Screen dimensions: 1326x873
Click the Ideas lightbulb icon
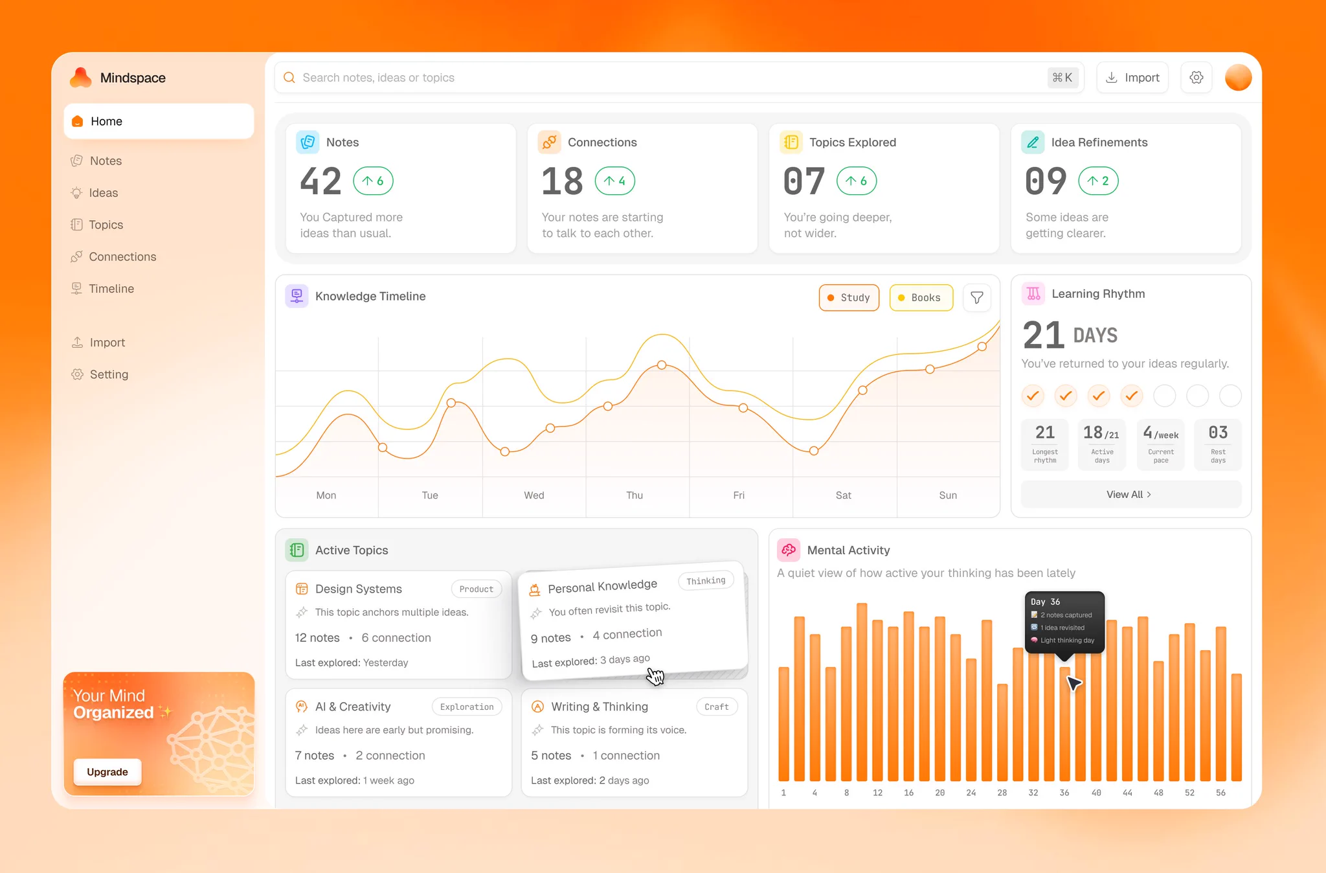76,192
